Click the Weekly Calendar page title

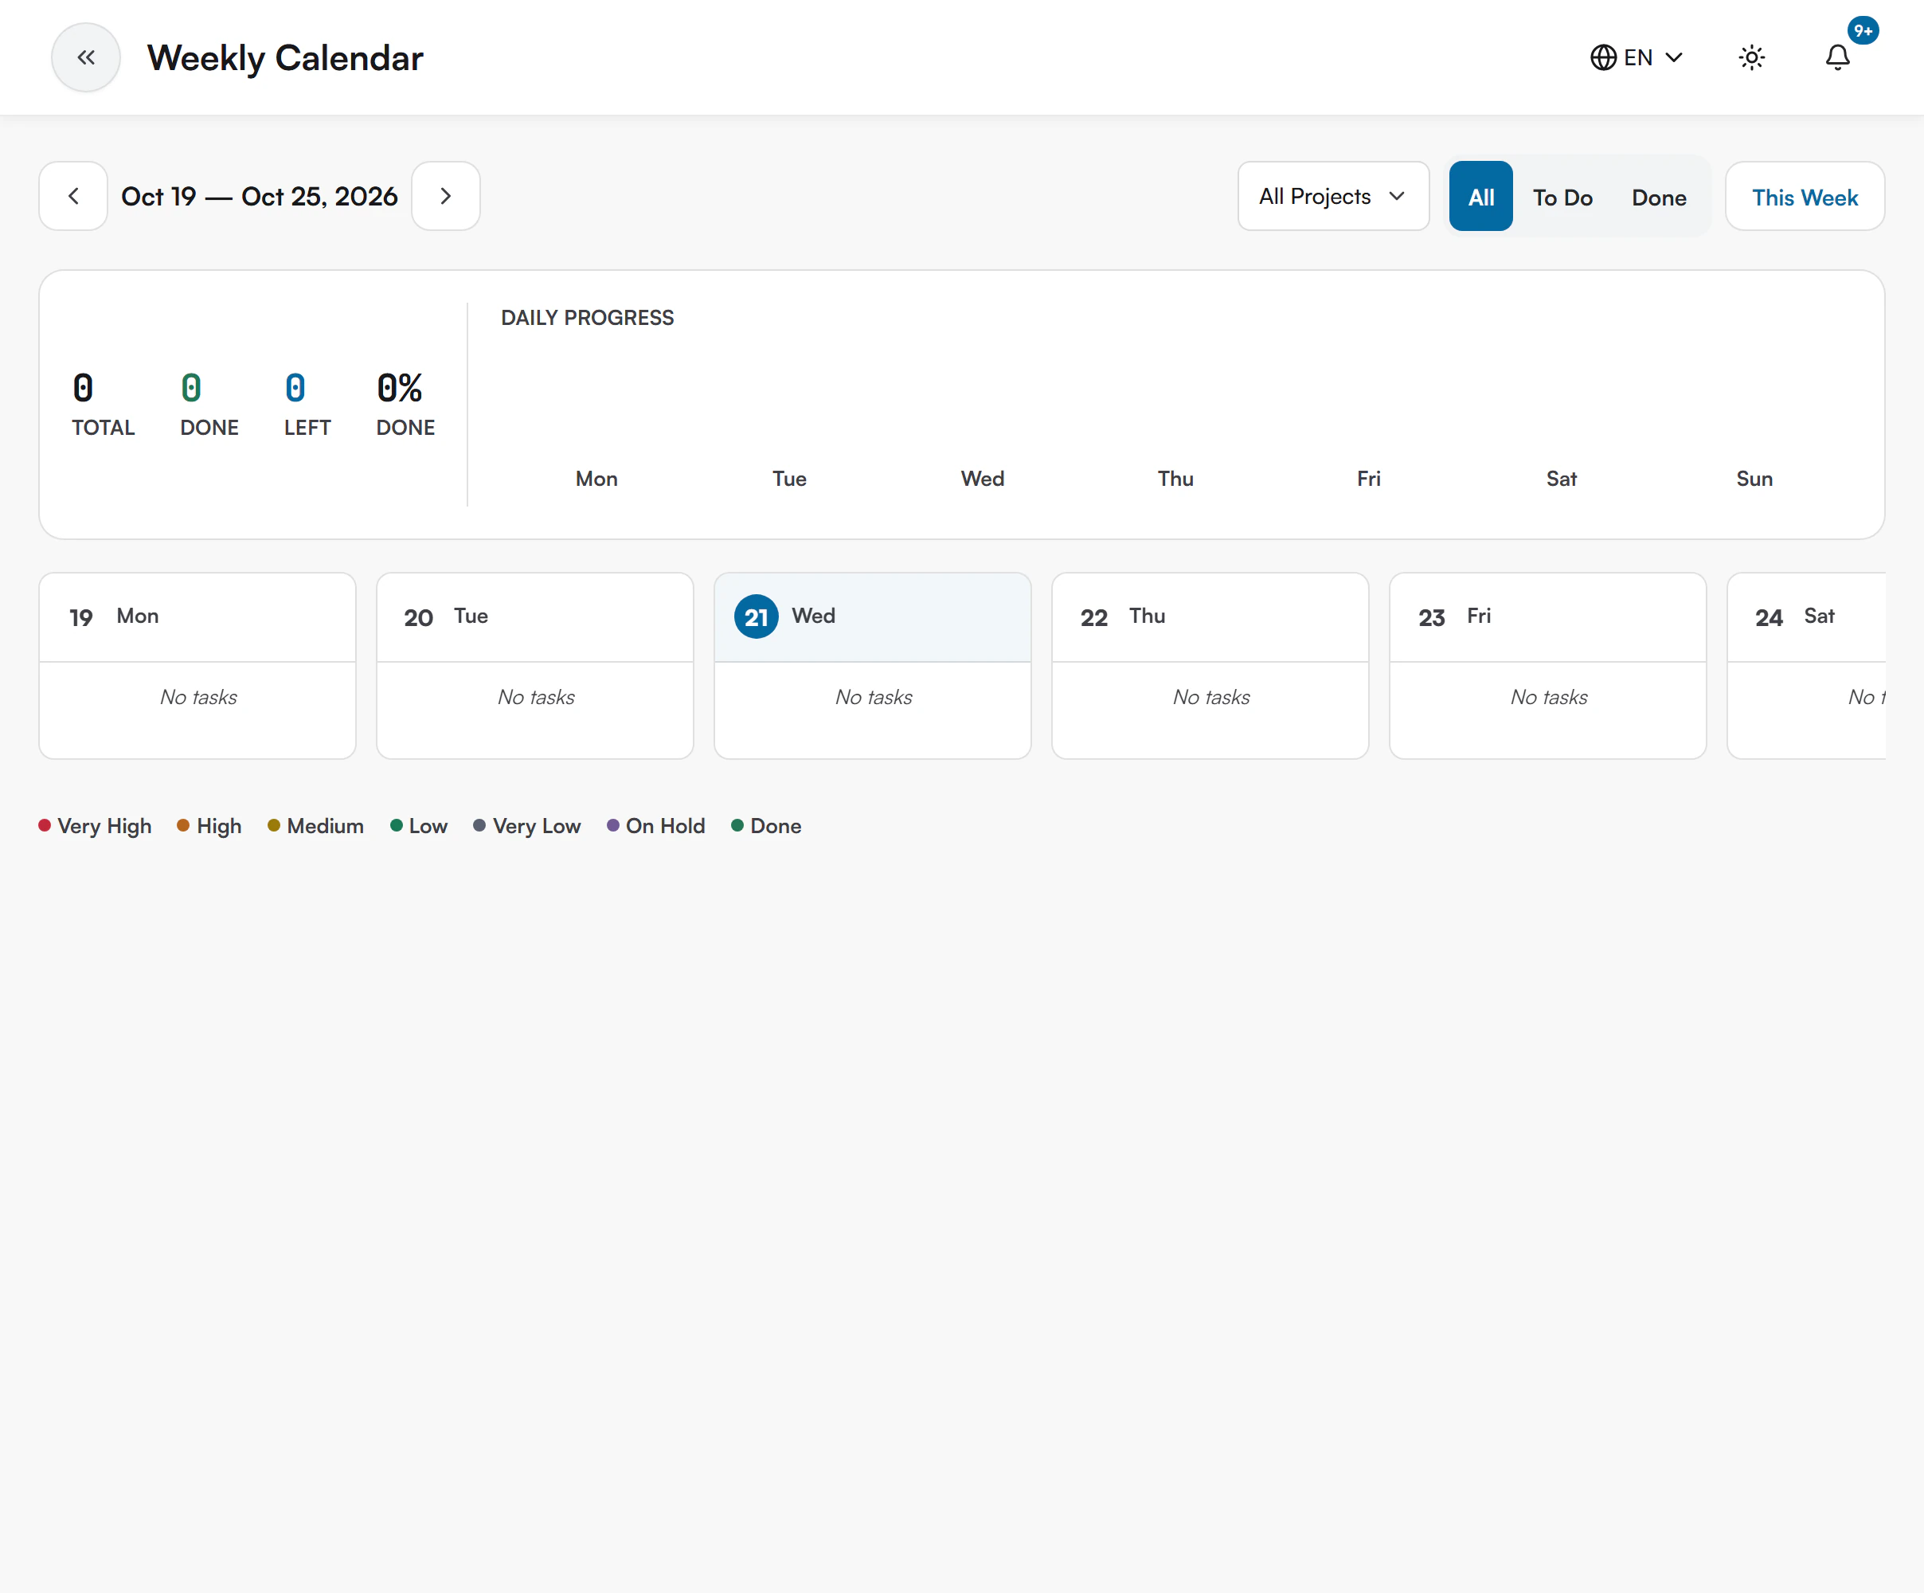click(x=285, y=57)
